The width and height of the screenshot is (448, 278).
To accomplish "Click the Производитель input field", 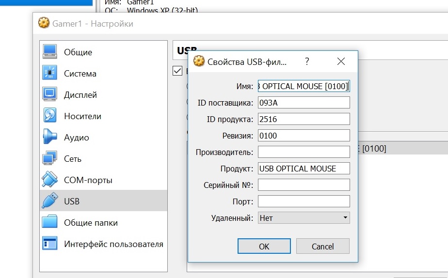I will 304,152.
